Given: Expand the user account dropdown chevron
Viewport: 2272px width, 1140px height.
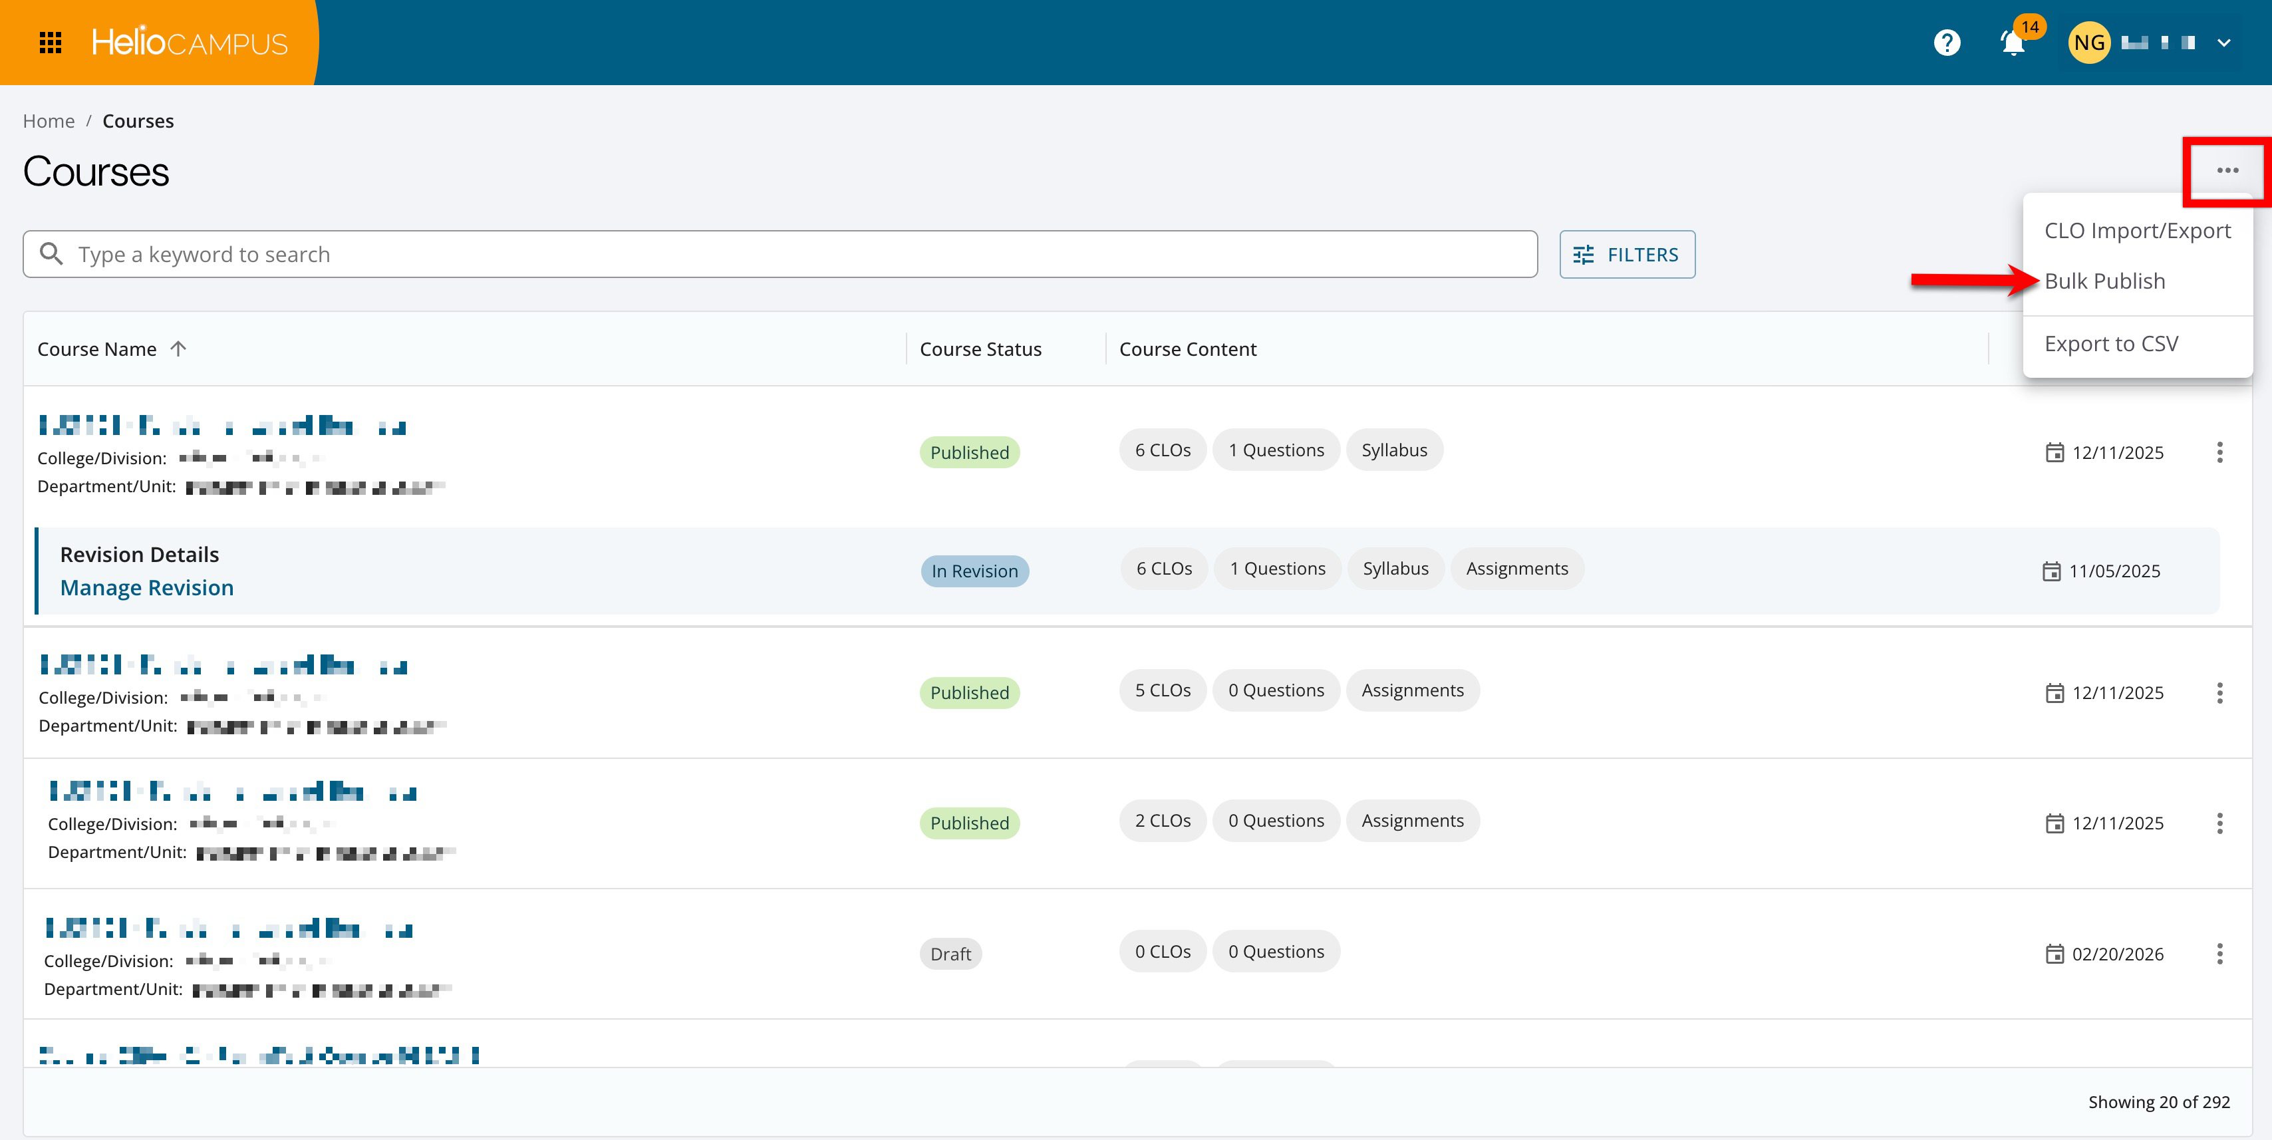Looking at the screenshot, I should point(2224,43).
